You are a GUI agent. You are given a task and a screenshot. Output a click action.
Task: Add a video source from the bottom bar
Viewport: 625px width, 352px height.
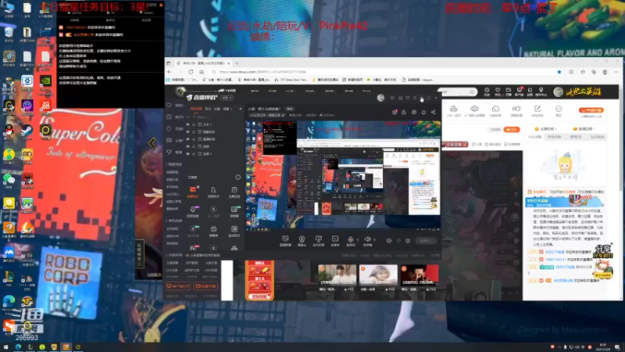coord(335,241)
